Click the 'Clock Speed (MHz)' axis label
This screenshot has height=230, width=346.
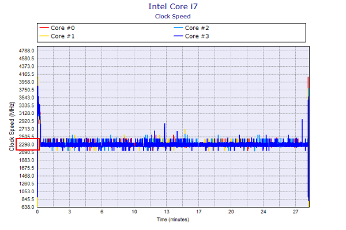coord(12,126)
